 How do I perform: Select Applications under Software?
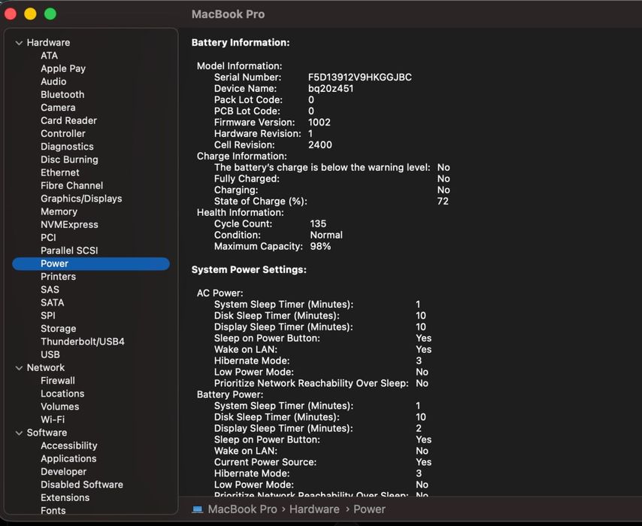point(68,459)
